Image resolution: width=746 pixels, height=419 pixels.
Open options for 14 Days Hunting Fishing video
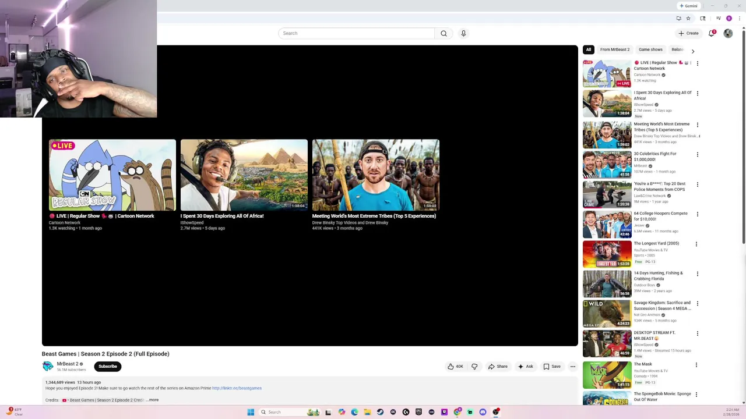pyautogui.click(x=696, y=274)
